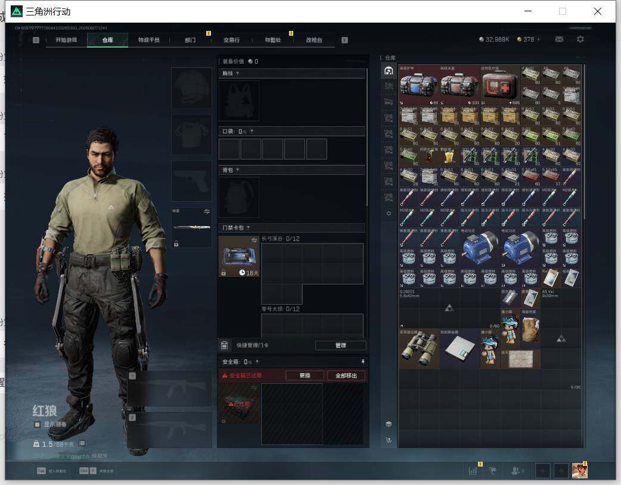Select the crumpled map paper item
The height and width of the screenshot is (485, 621).
(520, 359)
